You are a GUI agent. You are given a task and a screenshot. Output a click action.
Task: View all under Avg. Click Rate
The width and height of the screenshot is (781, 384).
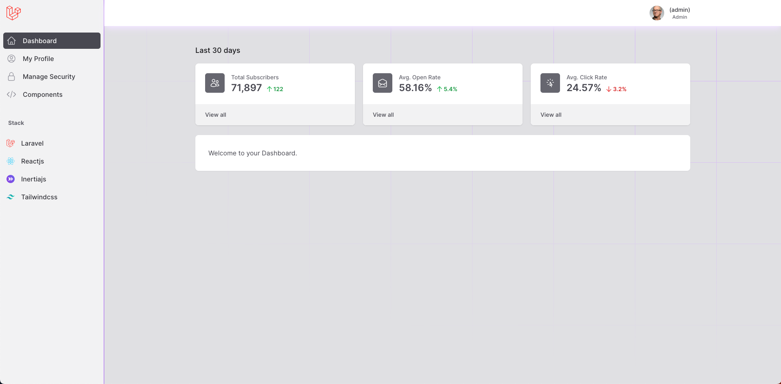(x=551, y=115)
